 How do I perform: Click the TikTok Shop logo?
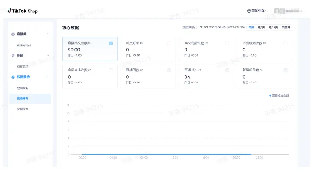(23, 11)
